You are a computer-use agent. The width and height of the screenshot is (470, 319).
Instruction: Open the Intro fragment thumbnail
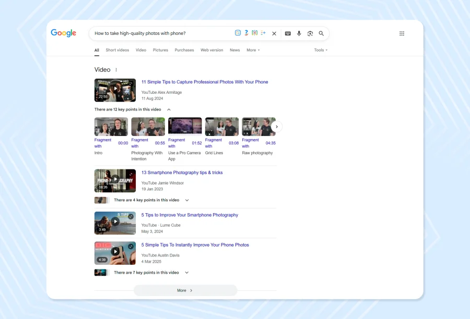111,127
